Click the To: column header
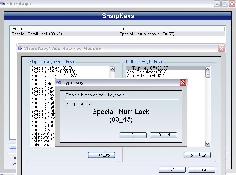Image resolution: width=236 pixels, height=175 pixels. 171,29
